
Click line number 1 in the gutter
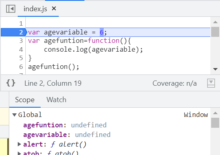point(21,24)
